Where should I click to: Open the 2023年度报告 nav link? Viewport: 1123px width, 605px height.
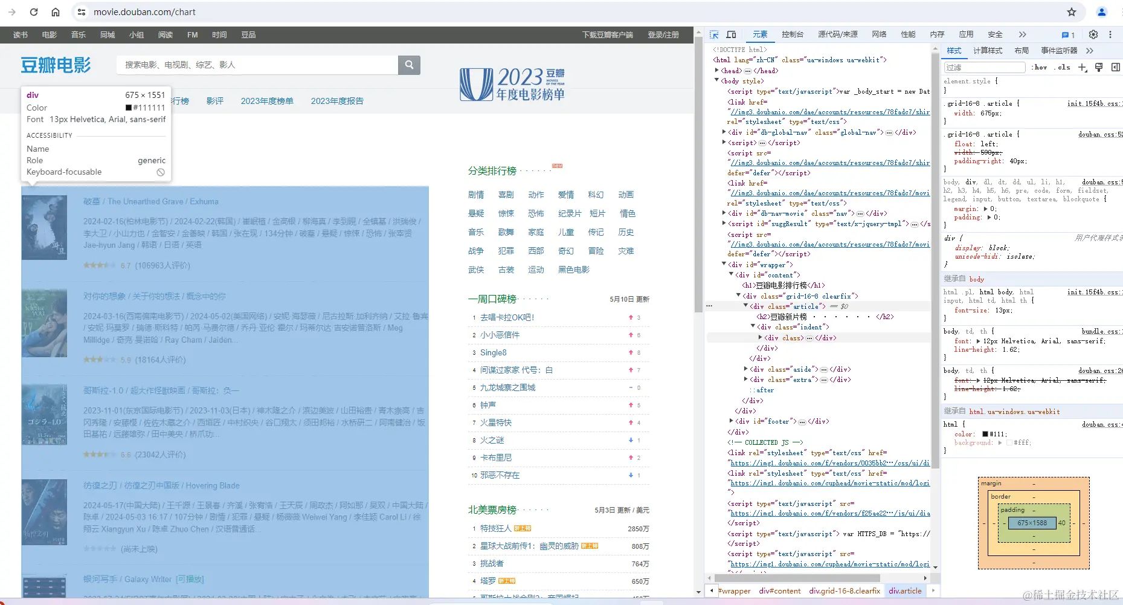point(337,101)
